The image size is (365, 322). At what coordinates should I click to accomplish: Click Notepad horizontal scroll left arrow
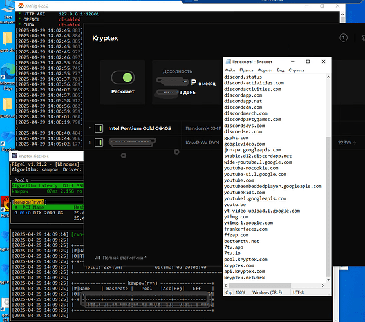click(226, 285)
